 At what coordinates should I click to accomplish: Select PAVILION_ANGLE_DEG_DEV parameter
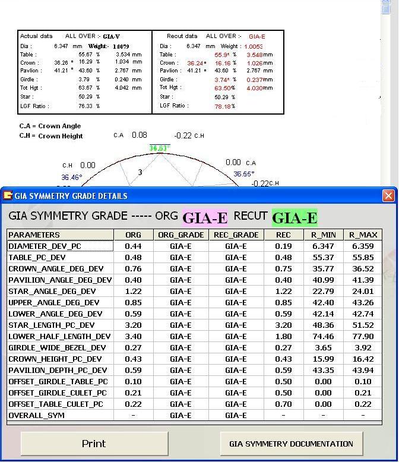point(60,280)
